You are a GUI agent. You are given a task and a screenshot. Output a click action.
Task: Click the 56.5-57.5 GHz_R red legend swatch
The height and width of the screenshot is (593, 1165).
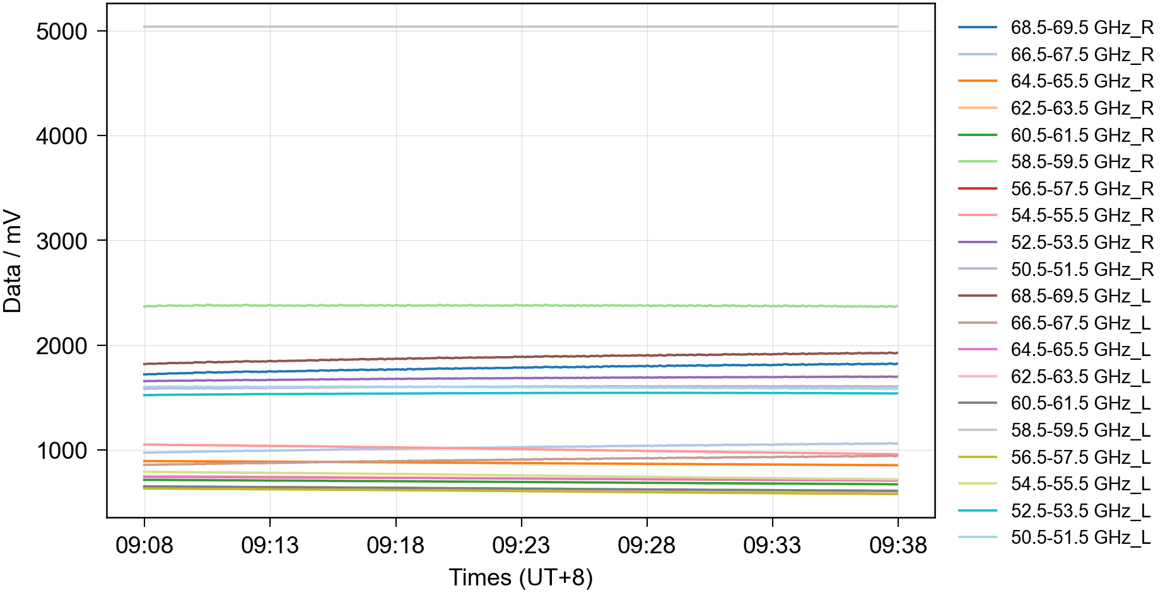[x=977, y=188]
